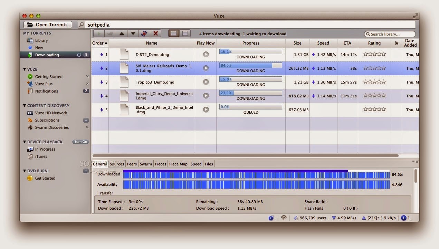Switch to the compact list view toggle
The image size is (439, 249).
185,33
